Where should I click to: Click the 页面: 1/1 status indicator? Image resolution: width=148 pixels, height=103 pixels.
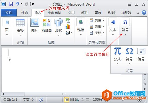(10, 100)
